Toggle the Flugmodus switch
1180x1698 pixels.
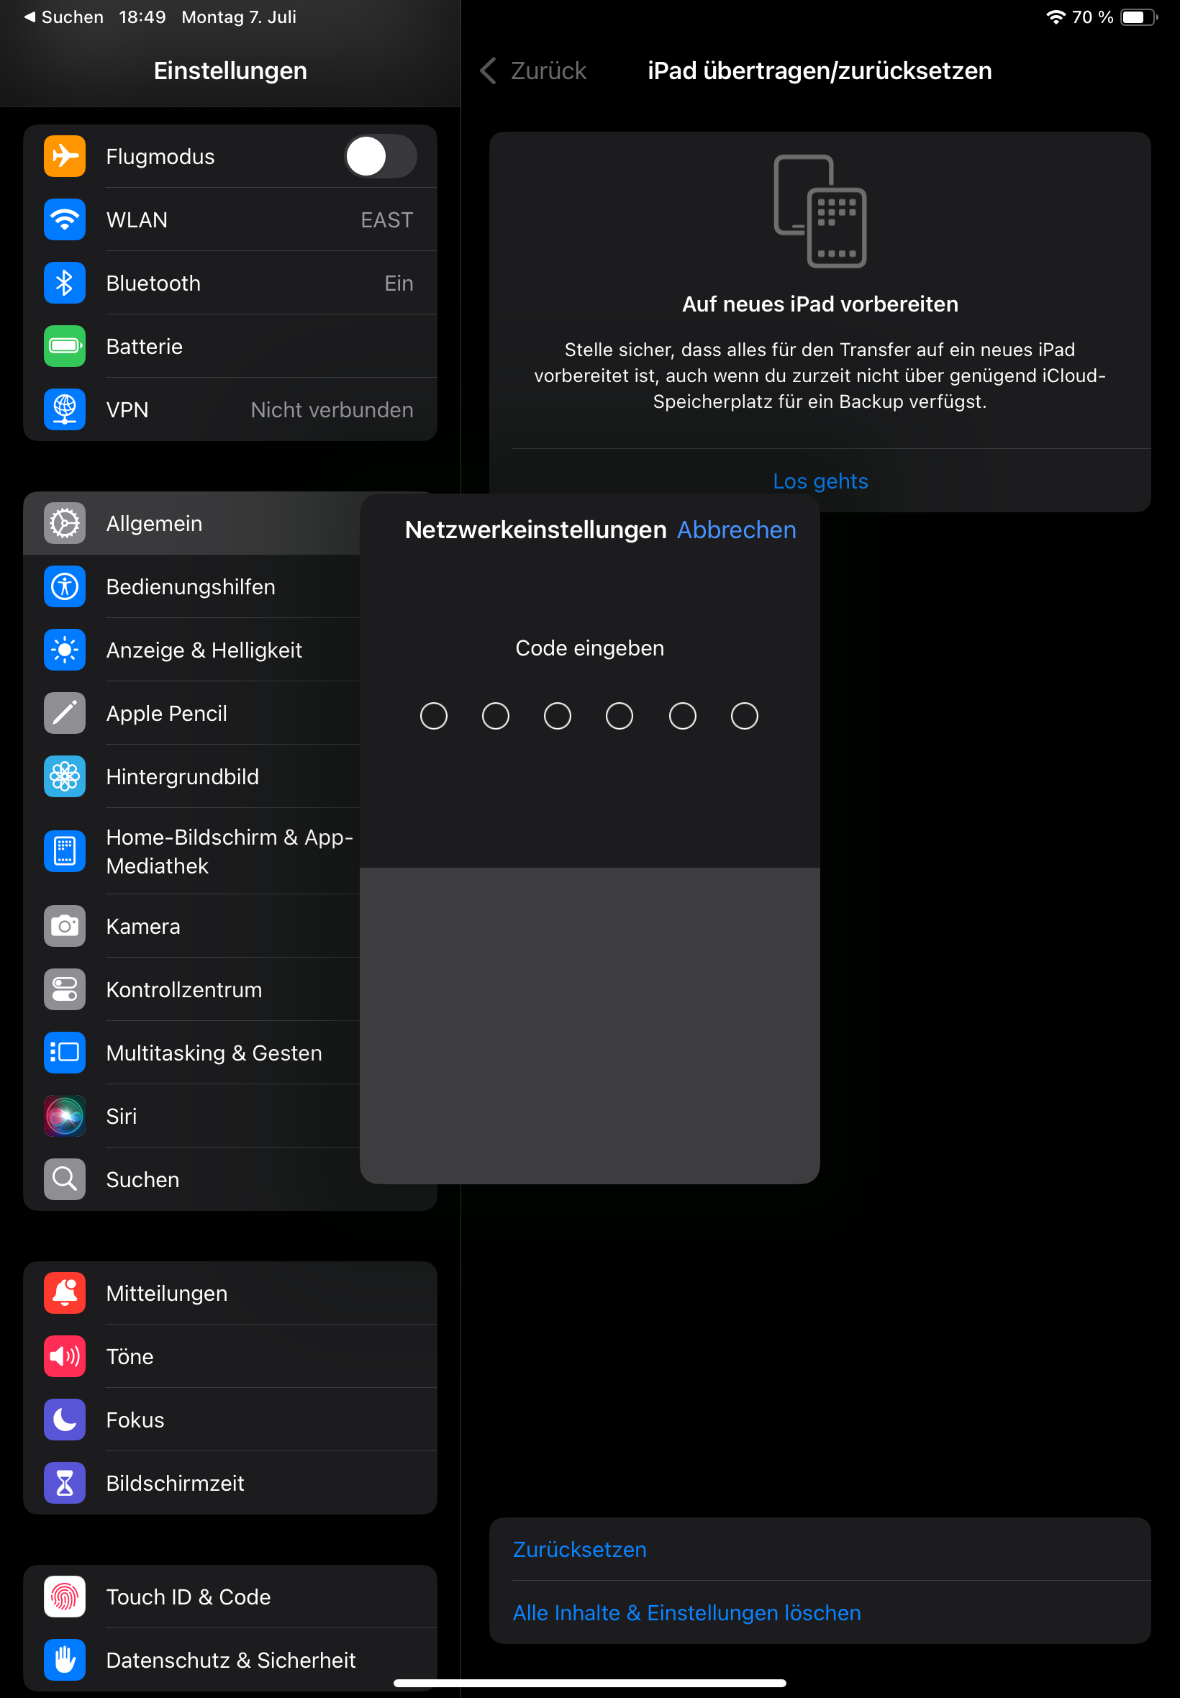coord(380,156)
